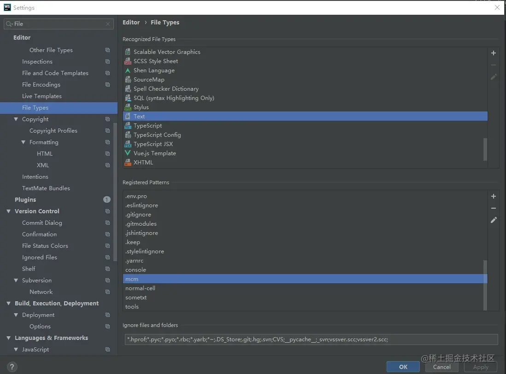Screen dimensions: 506x374
Task: Collapse the Formatting tree node
Action: [23, 142]
